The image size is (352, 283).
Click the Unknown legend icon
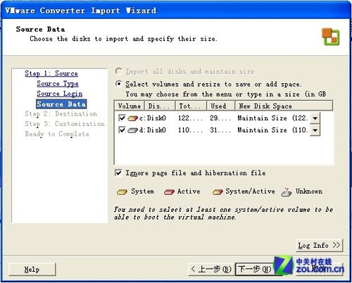pyautogui.click(x=287, y=192)
